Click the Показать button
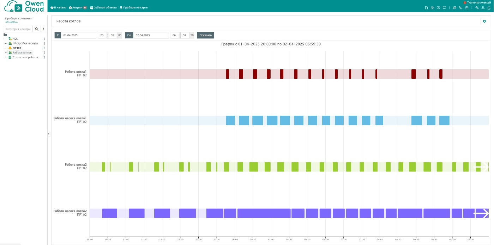The width and height of the screenshot is (494, 245). click(205, 35)
